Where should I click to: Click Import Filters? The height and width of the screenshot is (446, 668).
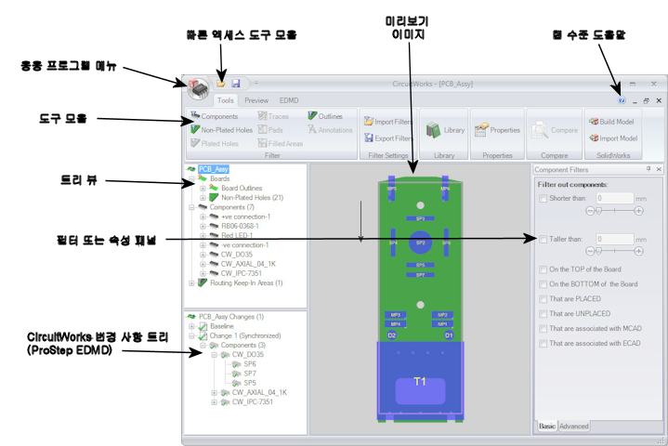387,122
